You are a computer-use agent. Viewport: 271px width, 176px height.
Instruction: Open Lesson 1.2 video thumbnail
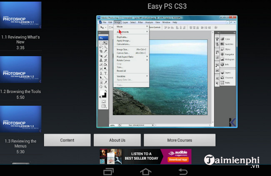coord(21,69)
